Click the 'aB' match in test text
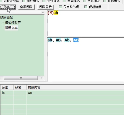Screen dimensions: 124x115 [x=58, y=40]
